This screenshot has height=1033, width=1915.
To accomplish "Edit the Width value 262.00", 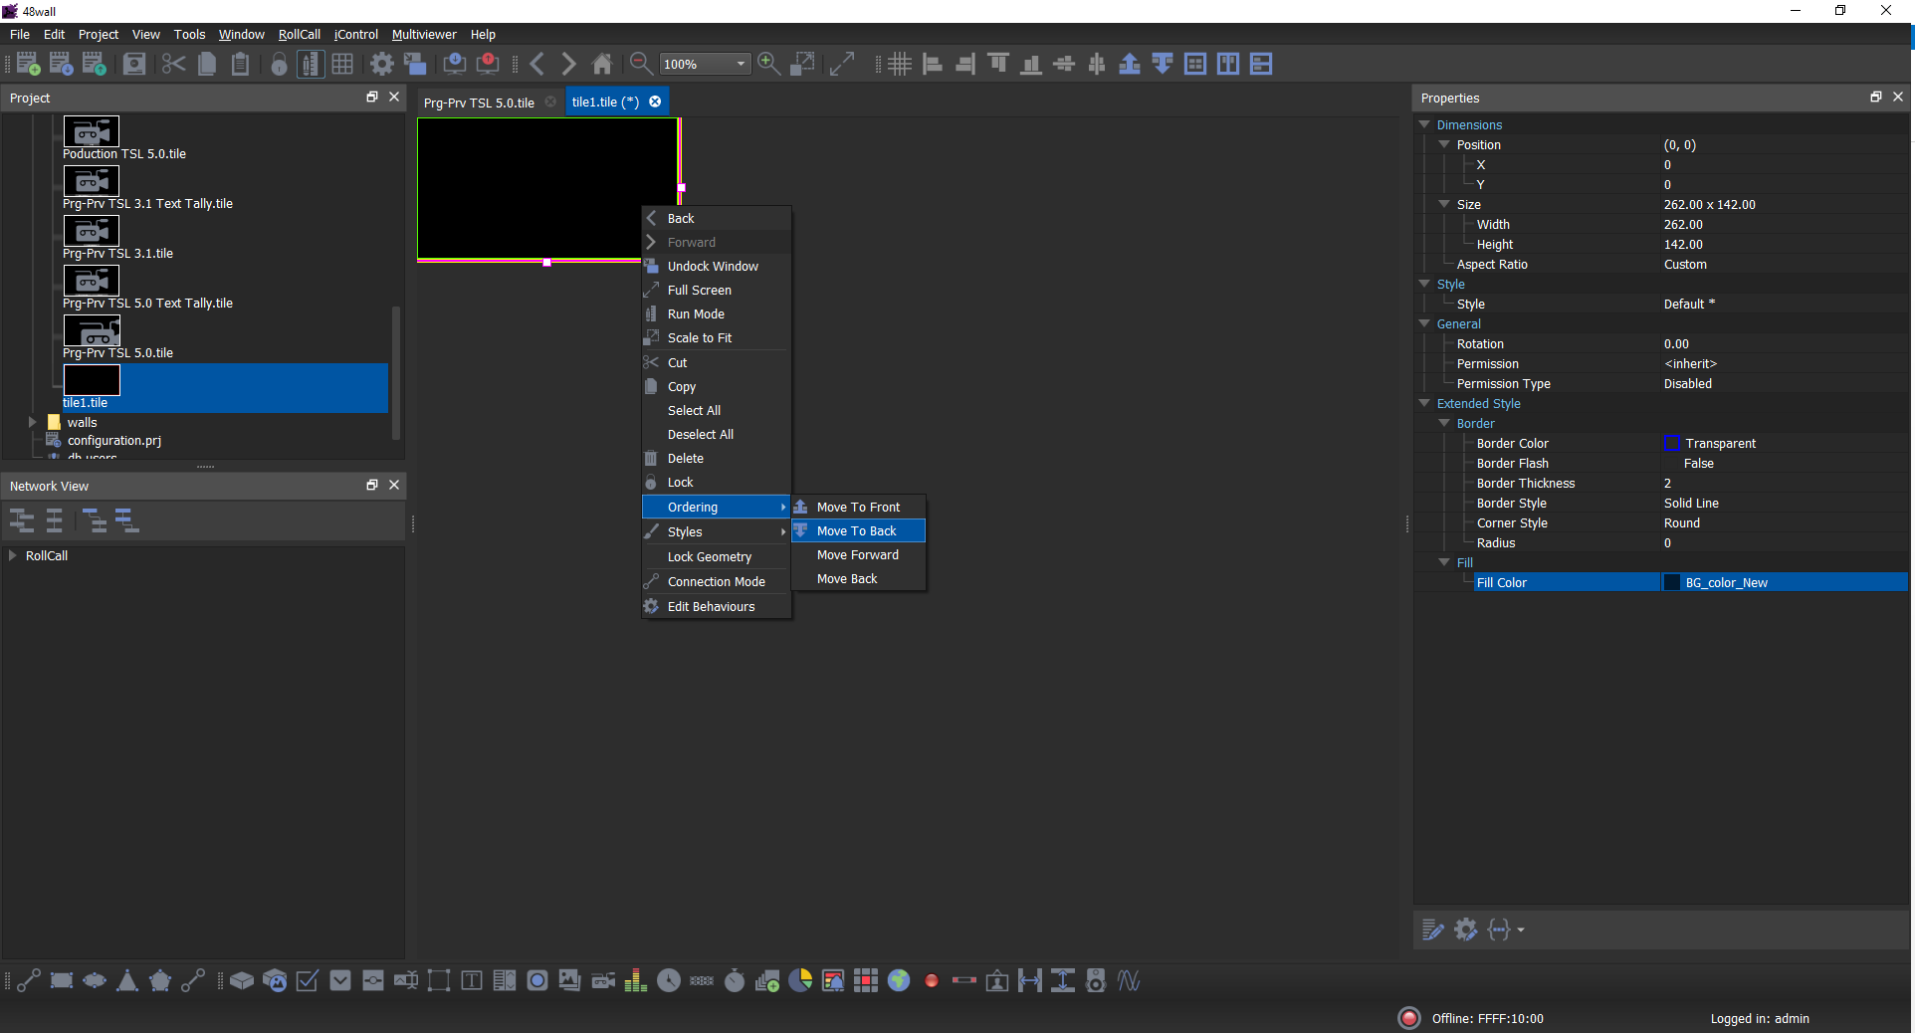I will coord(1785,224).
